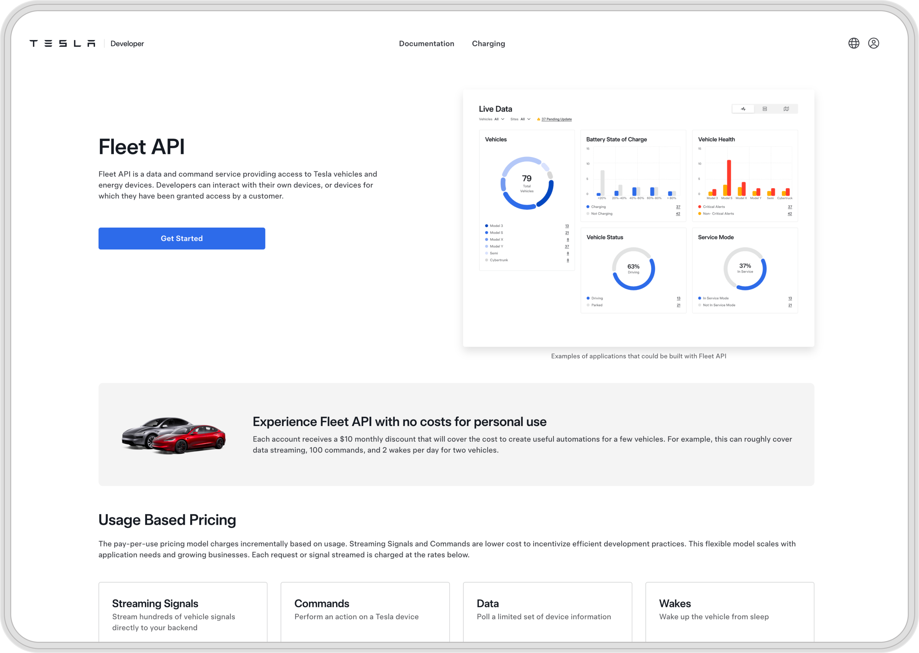Click the Cybertrunk legend label
Image resolution: width=919 pixels, height=653 pixels.
[x=498, y=260]
